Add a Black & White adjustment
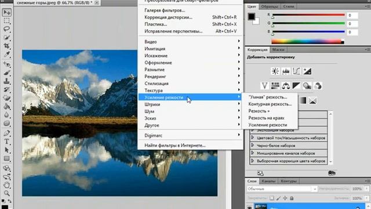Screen dimensions: 371x209 (x=296, y=86)
